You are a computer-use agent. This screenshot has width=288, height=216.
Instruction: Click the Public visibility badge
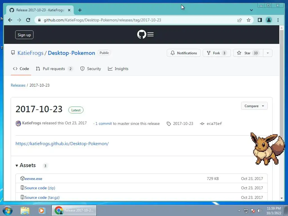pos(104,53)
